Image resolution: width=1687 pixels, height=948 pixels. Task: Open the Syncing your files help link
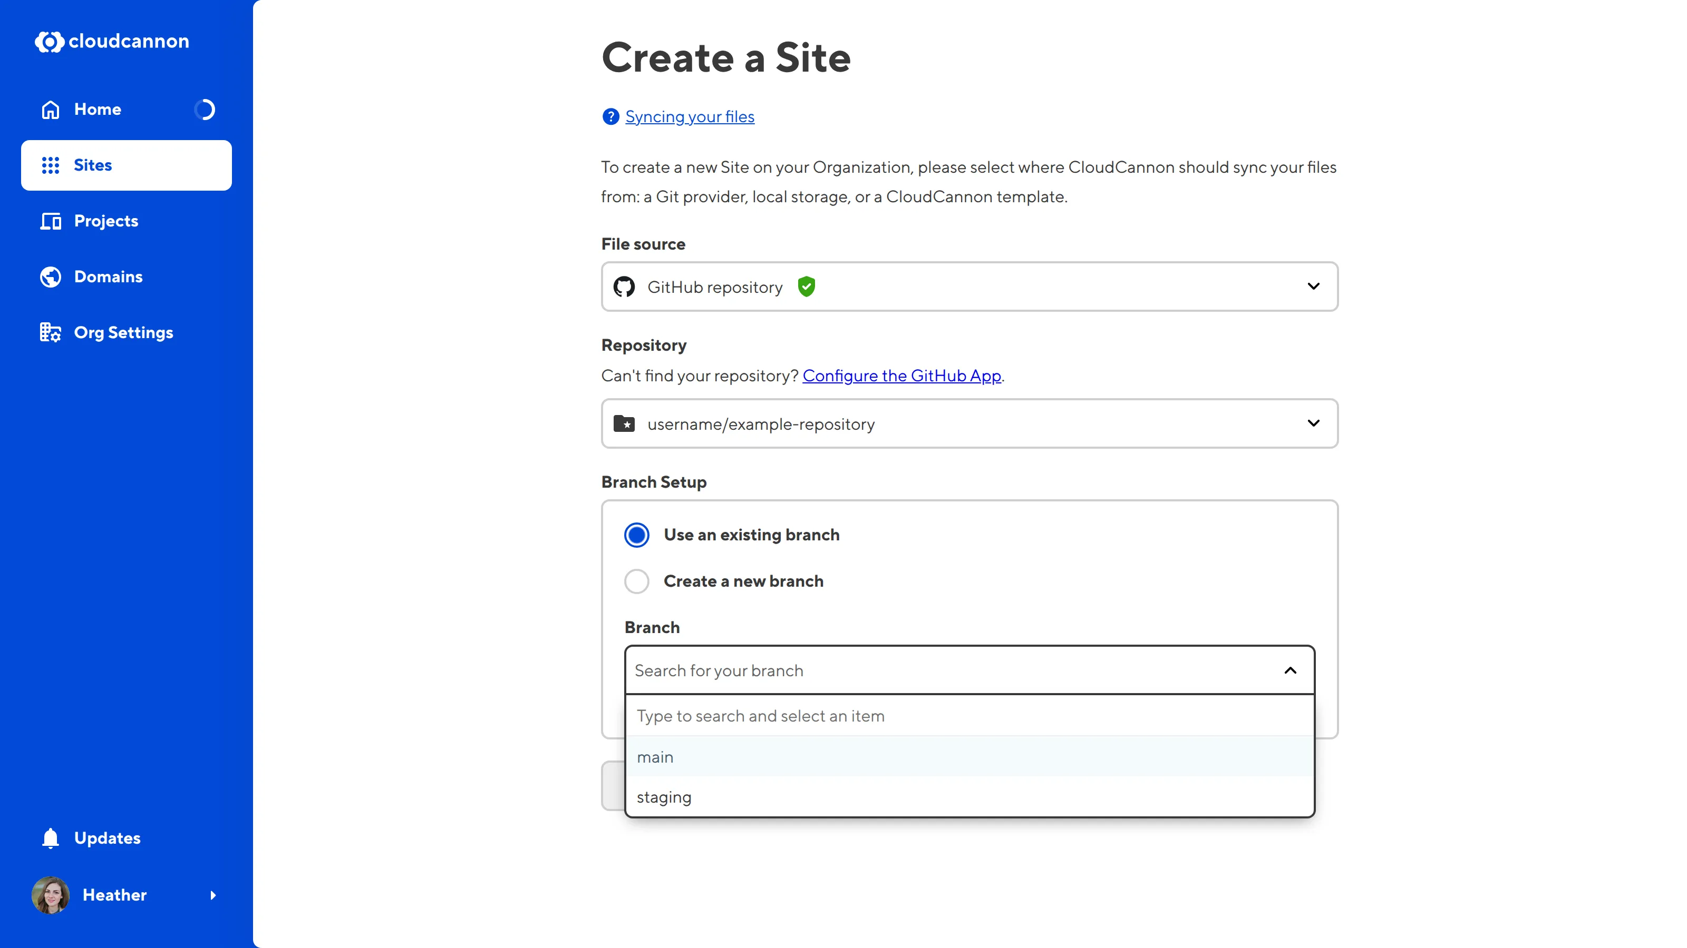690,116
